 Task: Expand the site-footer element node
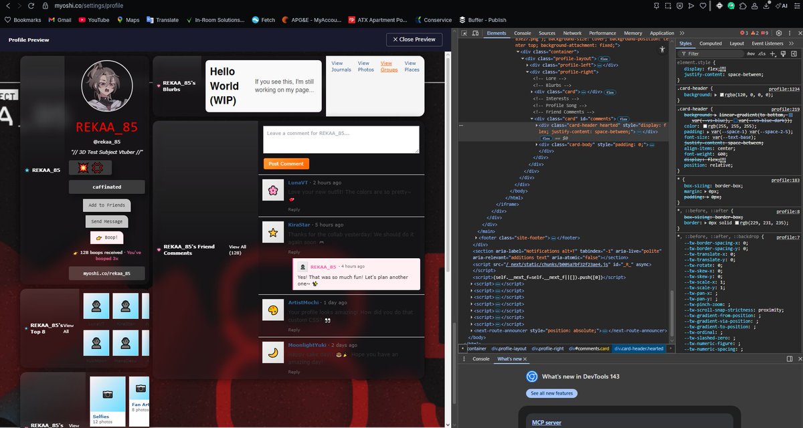(x=477, y=237)
